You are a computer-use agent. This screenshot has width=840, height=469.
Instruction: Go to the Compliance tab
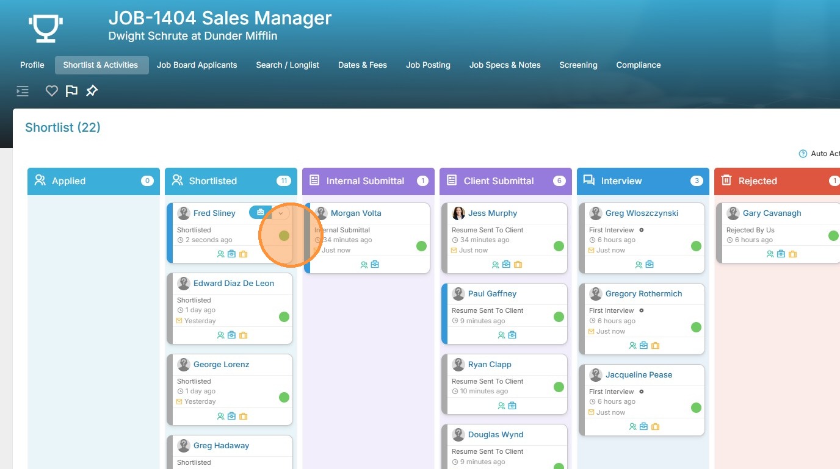pos(638,65)
